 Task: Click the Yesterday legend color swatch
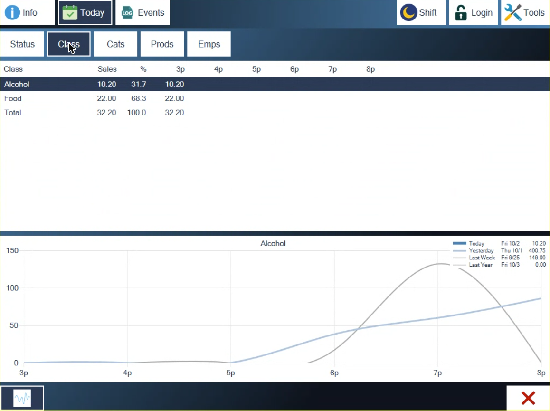[x=459, y=250]
